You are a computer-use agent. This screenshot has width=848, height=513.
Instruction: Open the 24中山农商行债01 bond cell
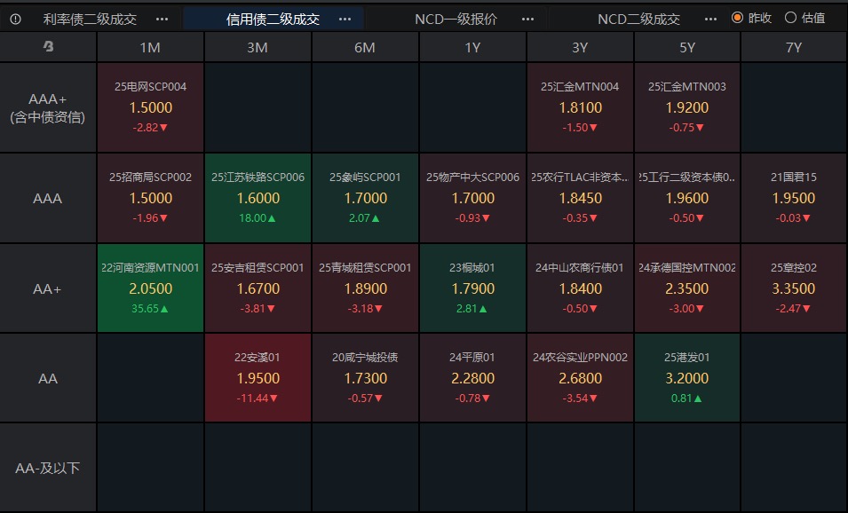[x=580, y=288]
